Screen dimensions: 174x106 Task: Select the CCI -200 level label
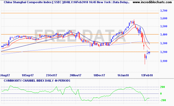tap(162, 100)
